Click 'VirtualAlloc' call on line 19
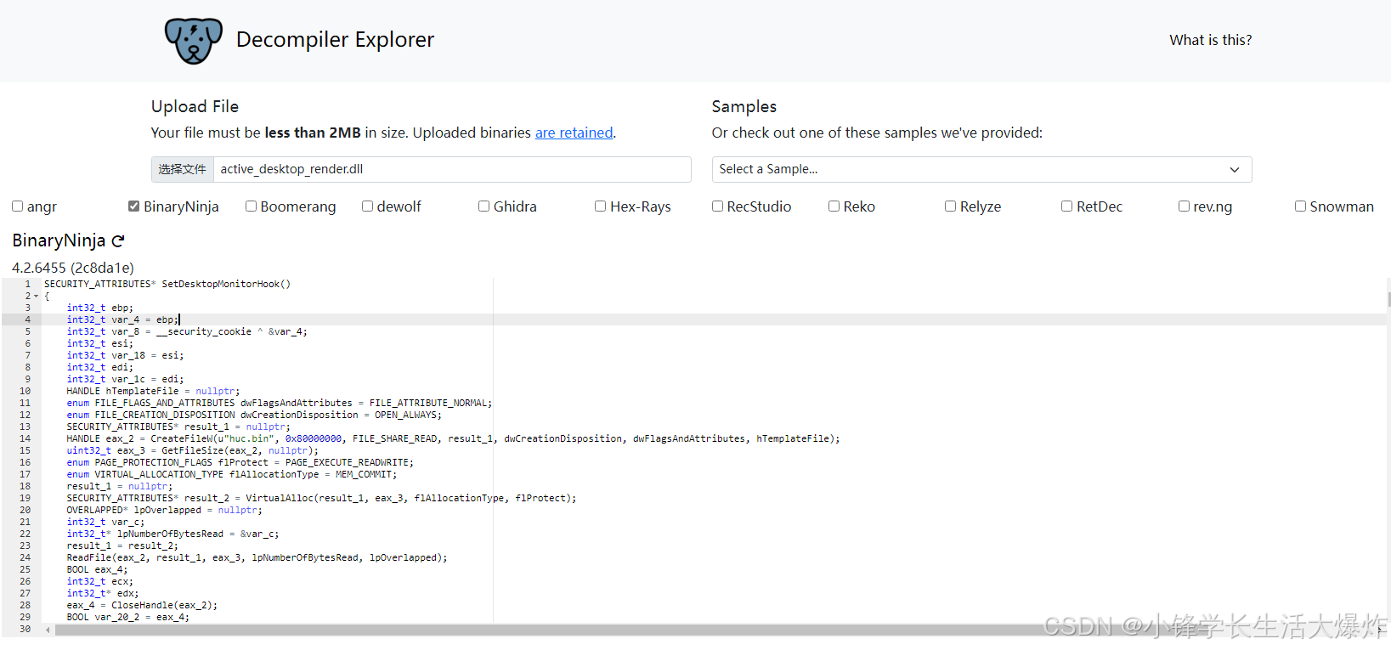1391x650 pixels. [280, 499]
